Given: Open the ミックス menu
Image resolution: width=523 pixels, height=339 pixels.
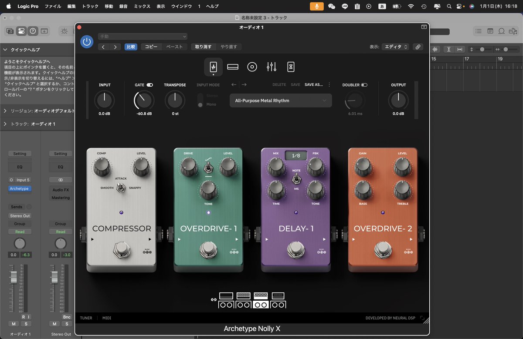Looking at the screenshot, I should coord(142,7).
